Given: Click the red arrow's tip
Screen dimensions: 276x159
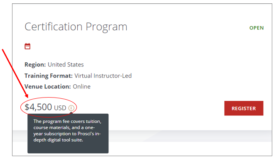Looking at the screenshot, I should click(27, 97).
